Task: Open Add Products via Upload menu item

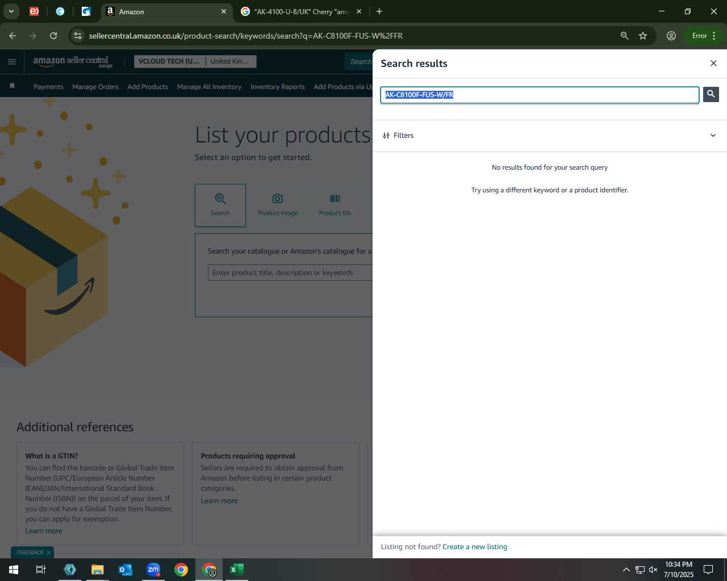Action: tap(343, 87)
